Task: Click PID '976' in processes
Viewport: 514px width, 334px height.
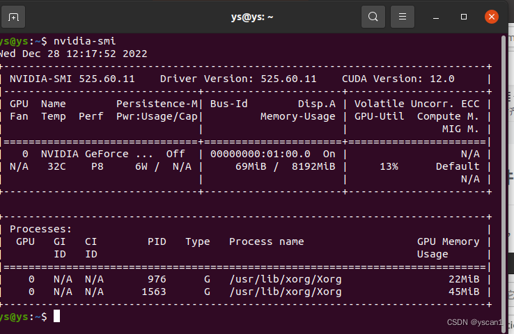Action: pyautogui.click(x=157, y=279)
